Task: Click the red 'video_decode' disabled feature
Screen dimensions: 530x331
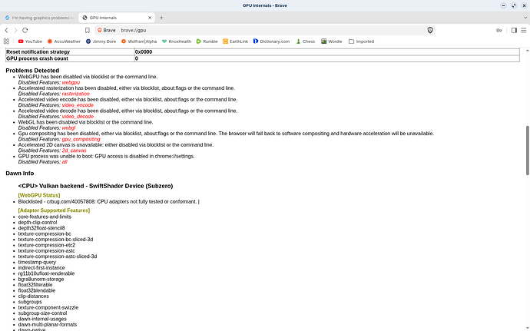Action: [x=78, y=117]
